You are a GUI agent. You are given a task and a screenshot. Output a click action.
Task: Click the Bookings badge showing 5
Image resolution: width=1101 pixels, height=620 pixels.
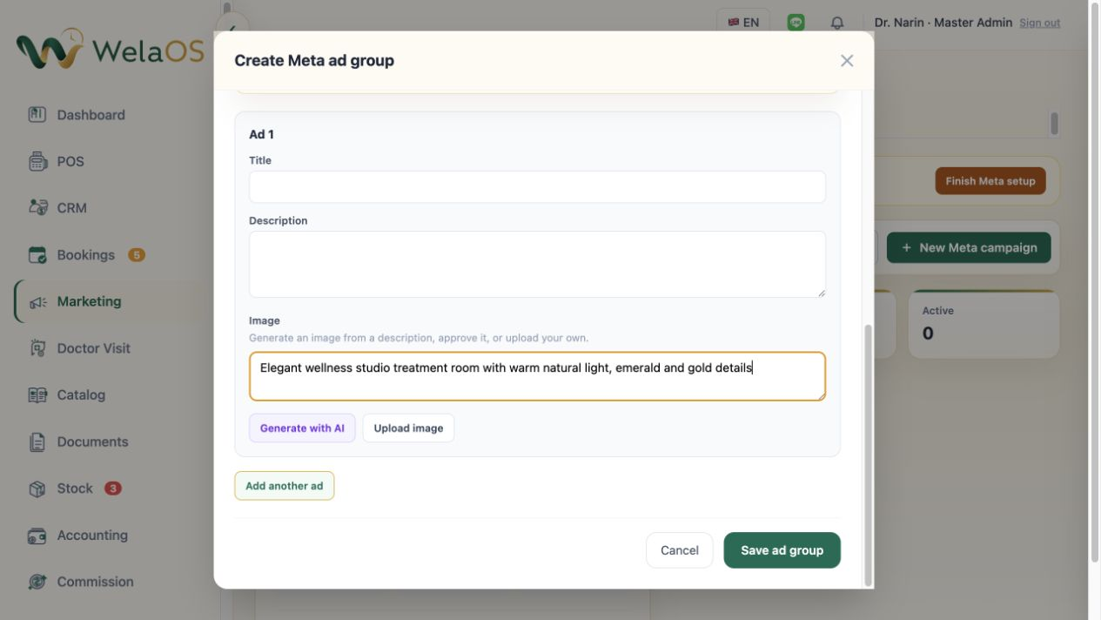[x=137, y=255]
